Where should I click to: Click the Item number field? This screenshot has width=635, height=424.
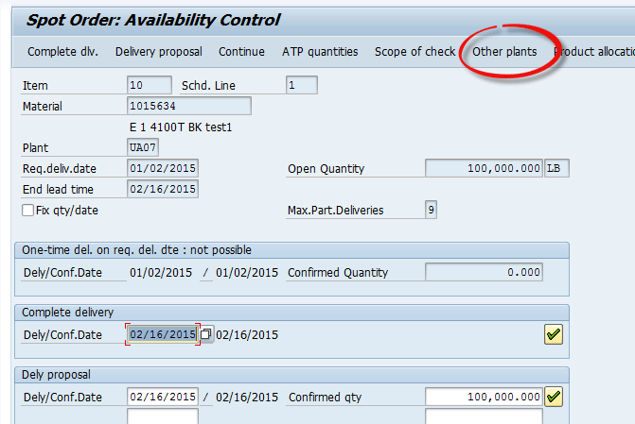[150, 85]
